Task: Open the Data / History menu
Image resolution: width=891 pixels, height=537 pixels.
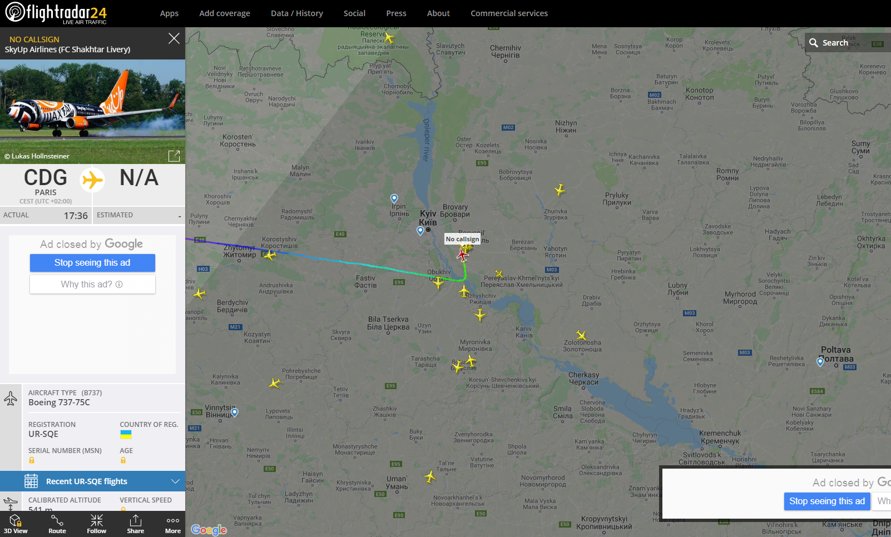Action: (x=296, y=13)
